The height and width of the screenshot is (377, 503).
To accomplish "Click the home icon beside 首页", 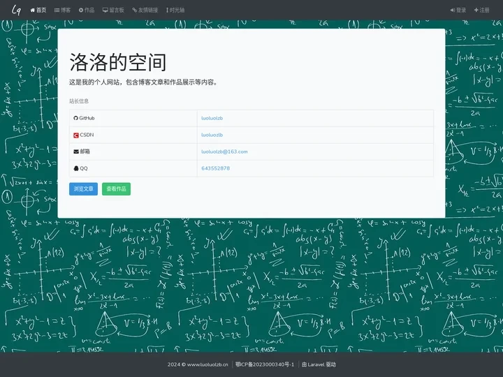I will (32, 10).
